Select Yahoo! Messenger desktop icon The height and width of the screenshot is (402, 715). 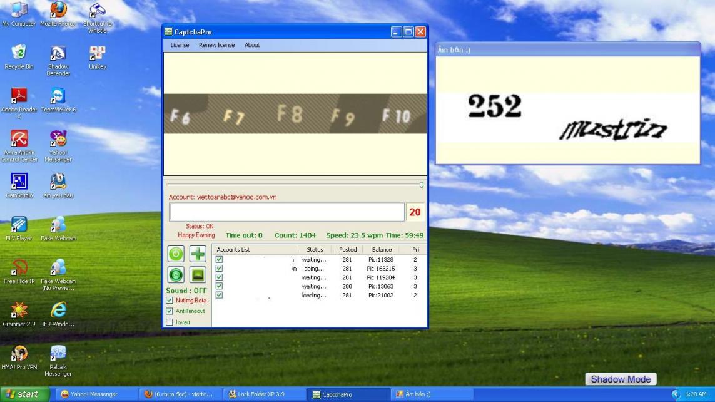tap(58, 146)
